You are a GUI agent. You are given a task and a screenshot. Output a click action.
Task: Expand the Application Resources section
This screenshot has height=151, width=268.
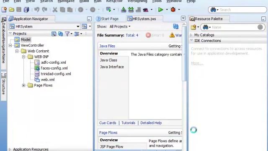pyautogui.click(x=10, y=149)
